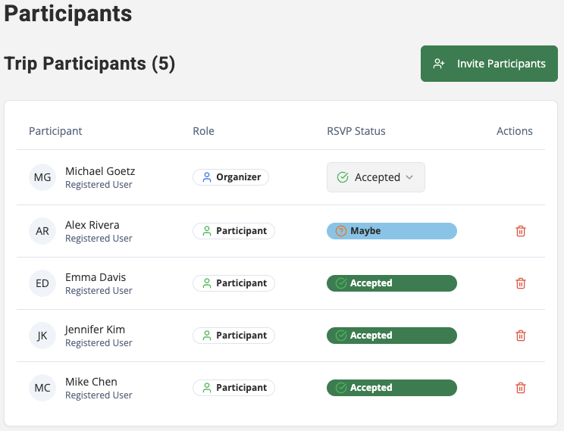Click the ED avatar circle

click(x=42, y=283)
